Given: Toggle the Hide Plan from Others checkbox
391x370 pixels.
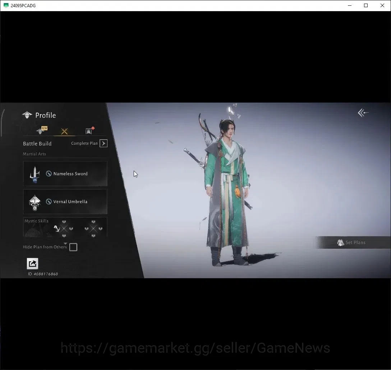Looking at the screenshot, I should click(x=73, y=247).
